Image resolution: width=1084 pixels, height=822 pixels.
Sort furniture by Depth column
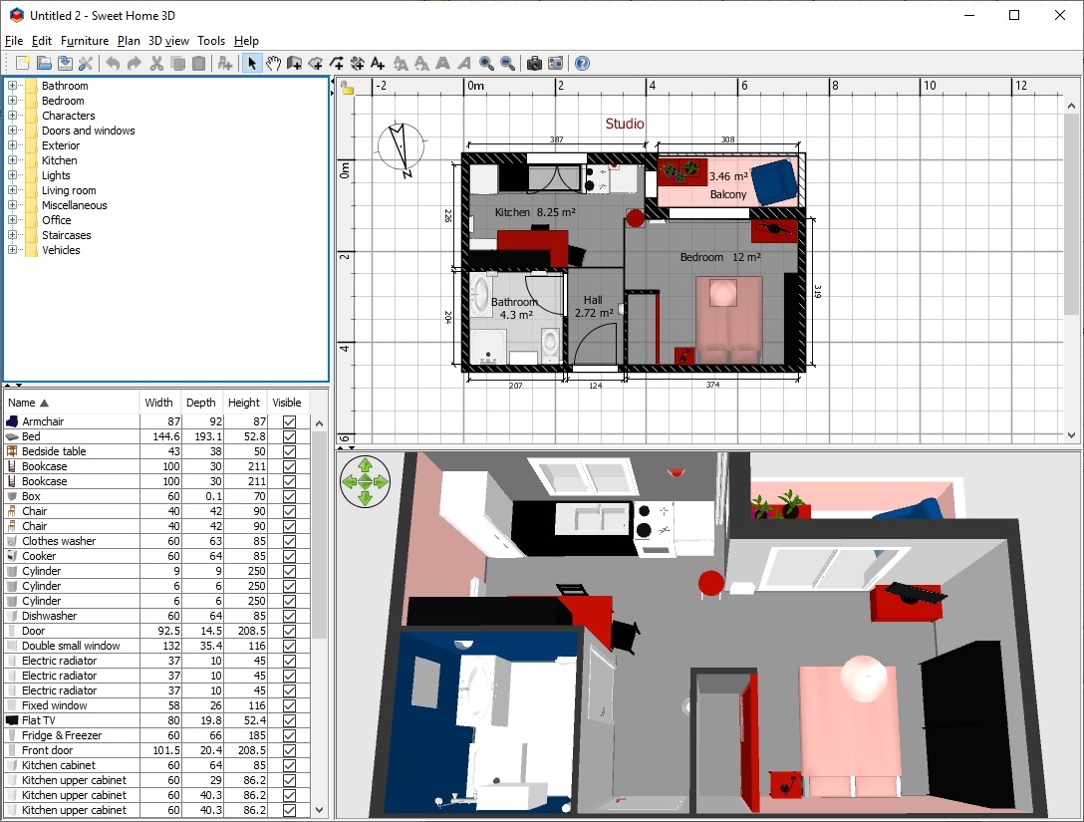coord(202,403)
